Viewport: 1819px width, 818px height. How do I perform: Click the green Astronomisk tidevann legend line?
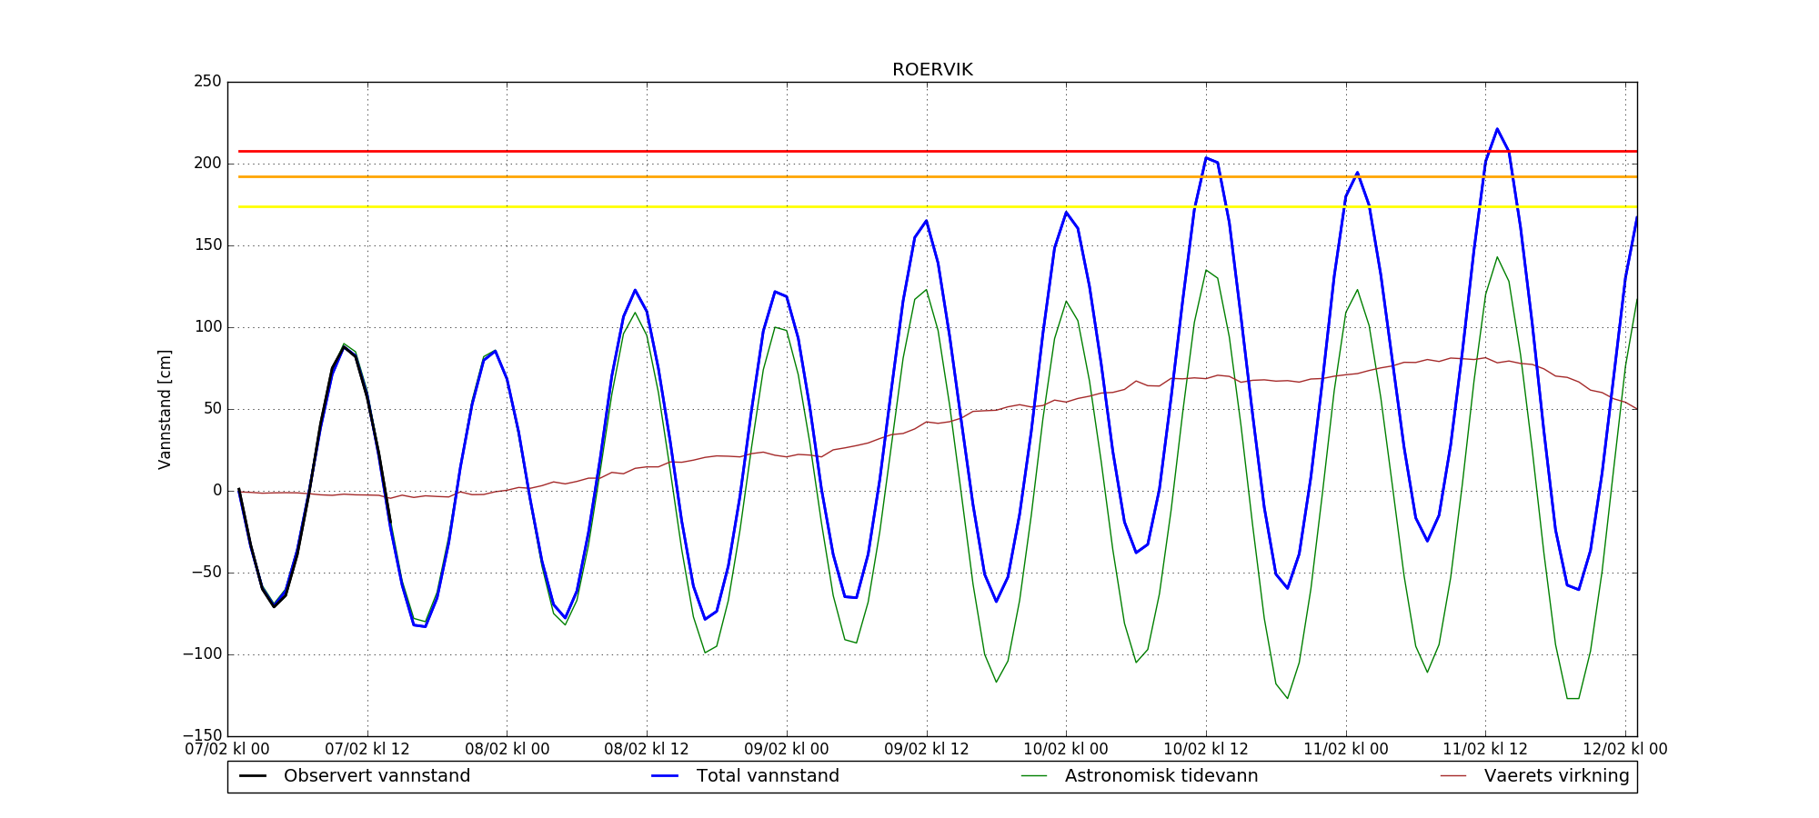[1033, 776]
